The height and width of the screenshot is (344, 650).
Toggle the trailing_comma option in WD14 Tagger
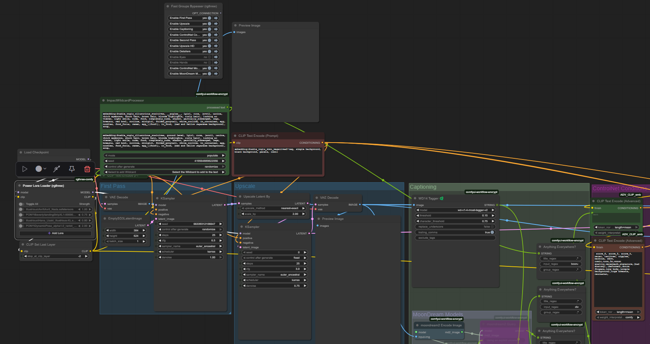point(492,232)
